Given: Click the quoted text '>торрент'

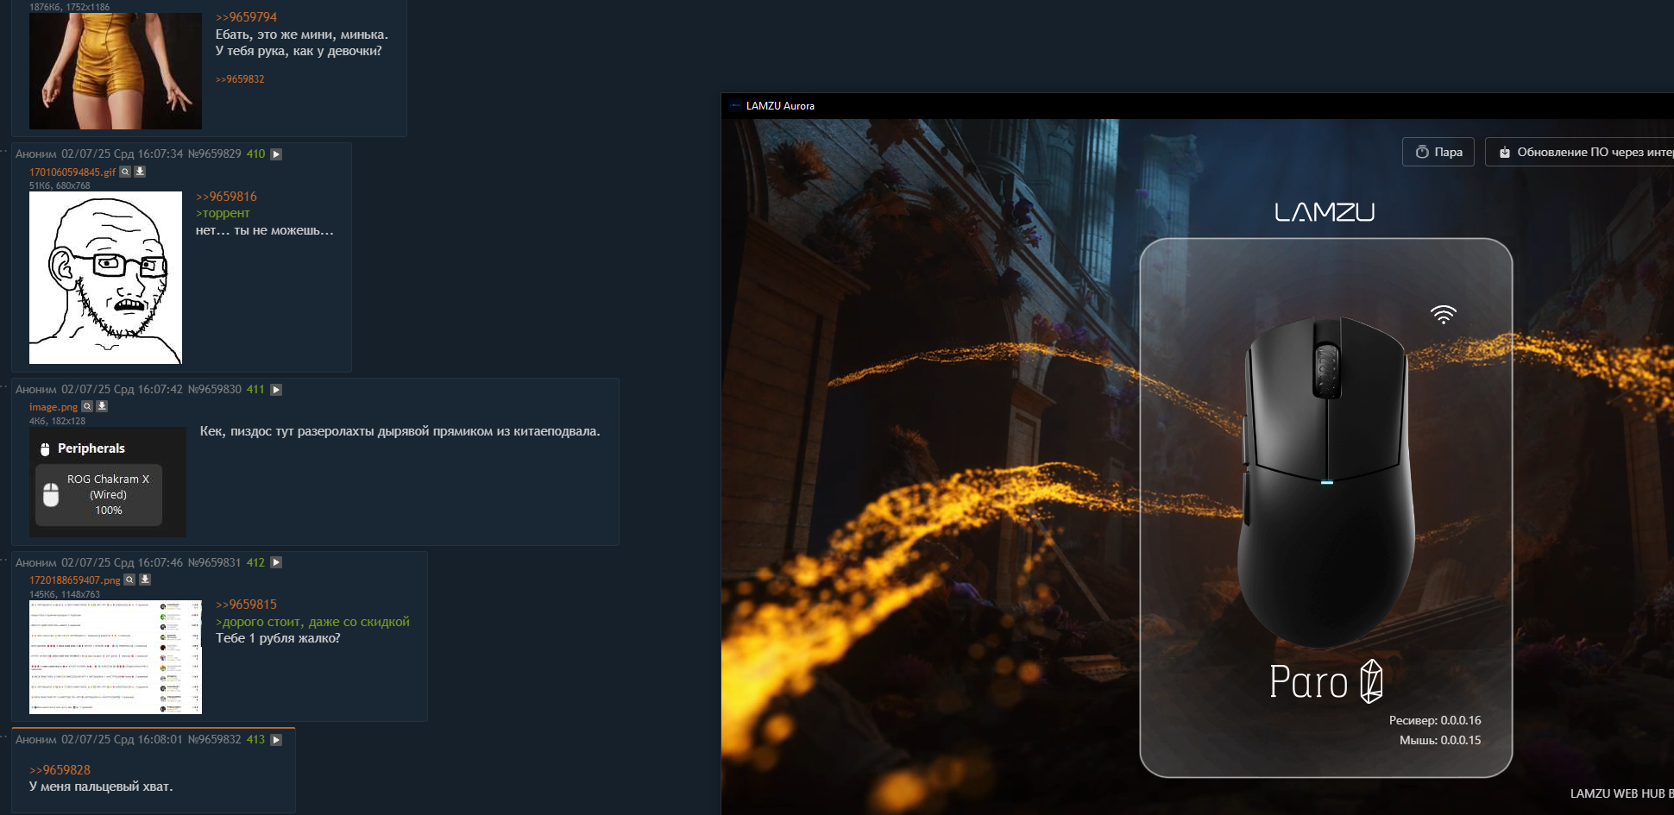Looking at the screenshot, I should [223, 213].
